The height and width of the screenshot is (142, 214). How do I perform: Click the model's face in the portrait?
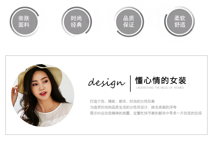[x=40, y=85]
